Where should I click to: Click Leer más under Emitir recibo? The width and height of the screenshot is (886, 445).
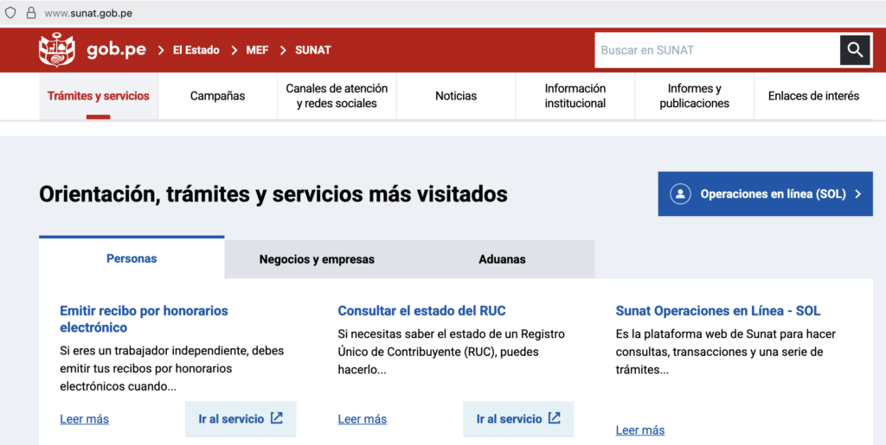tap(84, 419)
